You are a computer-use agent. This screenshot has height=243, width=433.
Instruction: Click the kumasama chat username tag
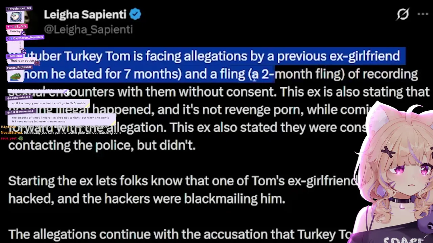tap(22, 111)
